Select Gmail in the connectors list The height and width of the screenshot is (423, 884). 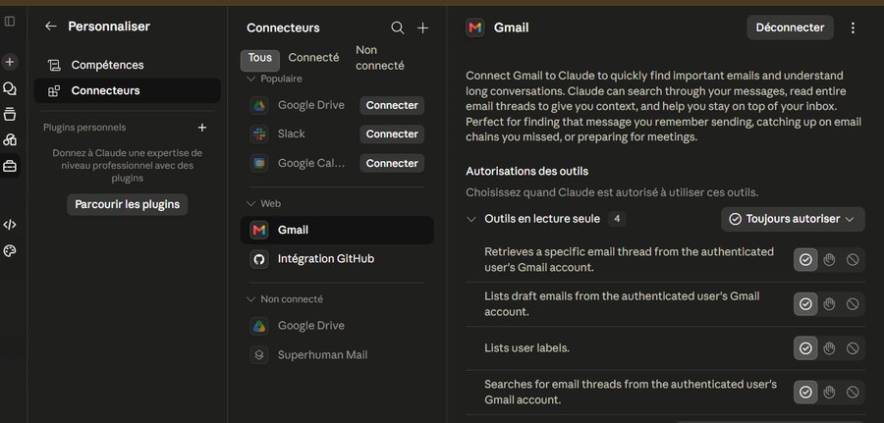point(337,231)
